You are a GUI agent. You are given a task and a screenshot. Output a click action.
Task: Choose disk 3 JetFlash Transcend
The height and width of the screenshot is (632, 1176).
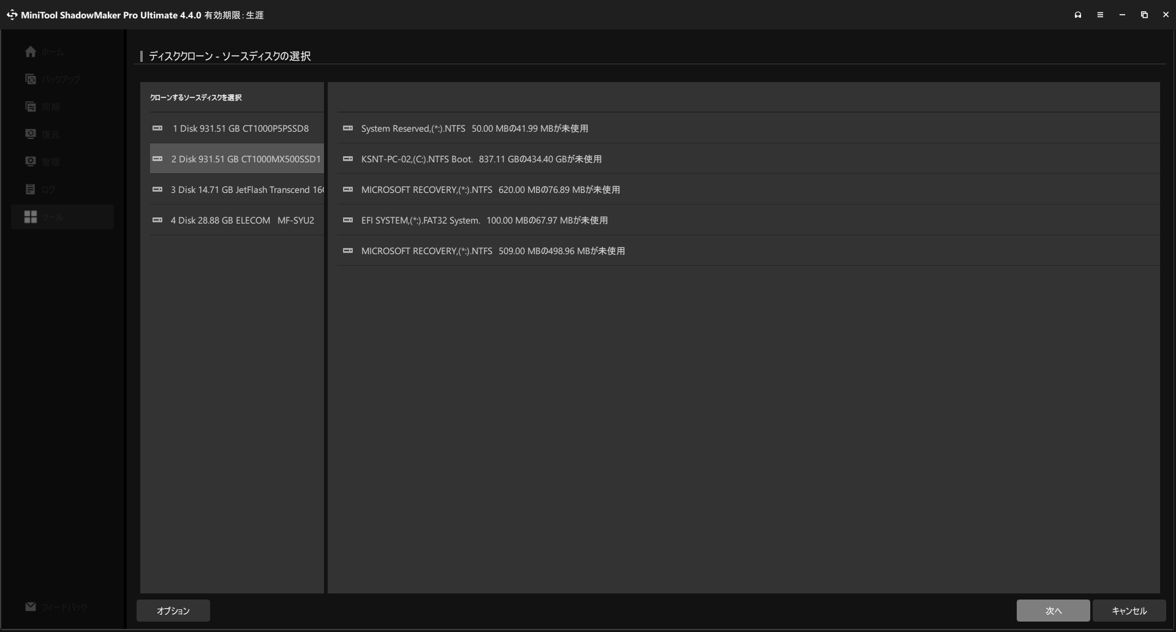(x=236, y=190)
